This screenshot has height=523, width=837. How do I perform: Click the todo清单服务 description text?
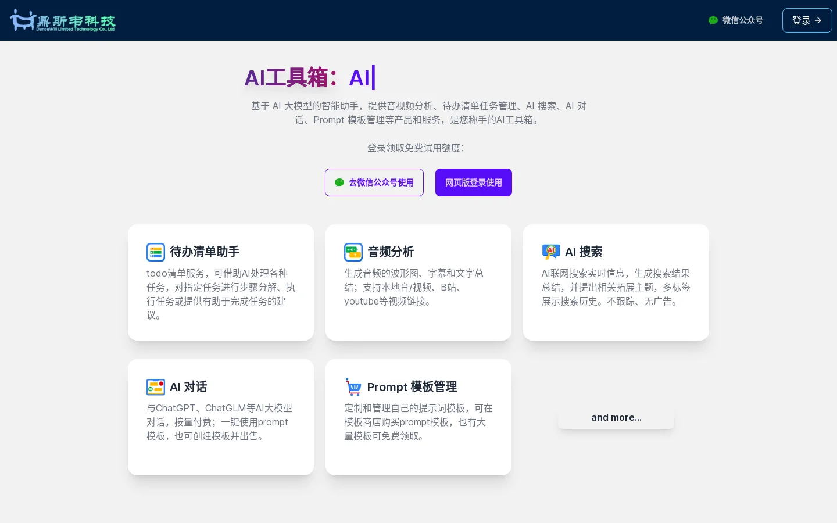coord(221,294)
